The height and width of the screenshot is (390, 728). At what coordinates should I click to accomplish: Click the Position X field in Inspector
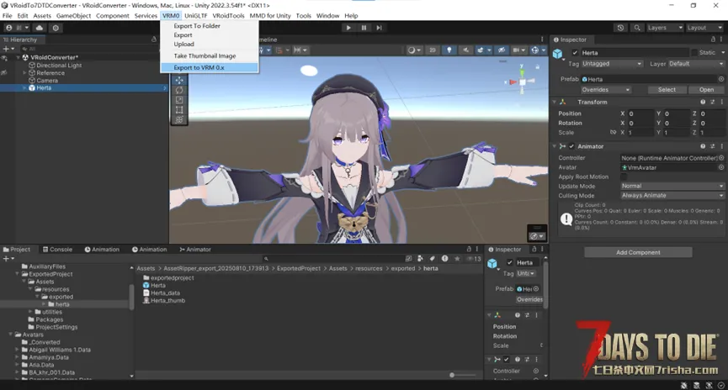click(x=640, y=113)
